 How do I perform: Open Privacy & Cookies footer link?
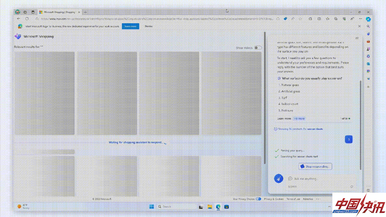click(274, 199)
